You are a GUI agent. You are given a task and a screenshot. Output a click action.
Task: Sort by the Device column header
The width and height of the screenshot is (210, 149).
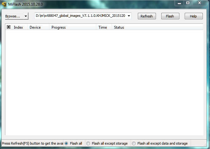click(x=35, y=27)
